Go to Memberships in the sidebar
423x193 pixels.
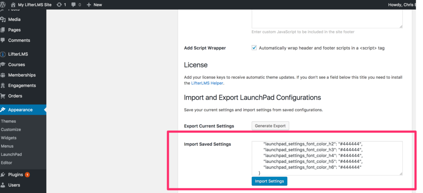pos(22,75)
